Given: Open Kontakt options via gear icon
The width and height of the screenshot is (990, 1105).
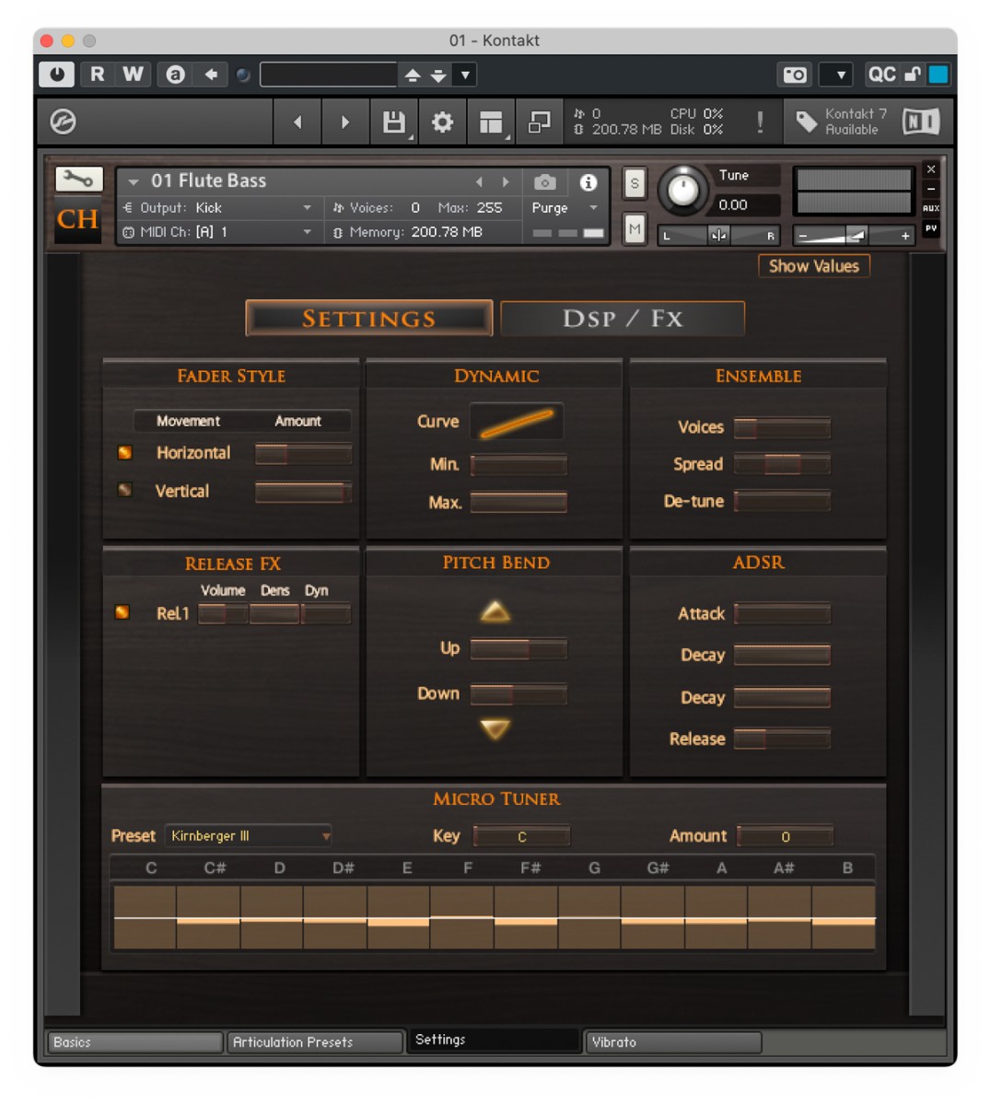Looking at the screenshot, I should tap(442, 122).
